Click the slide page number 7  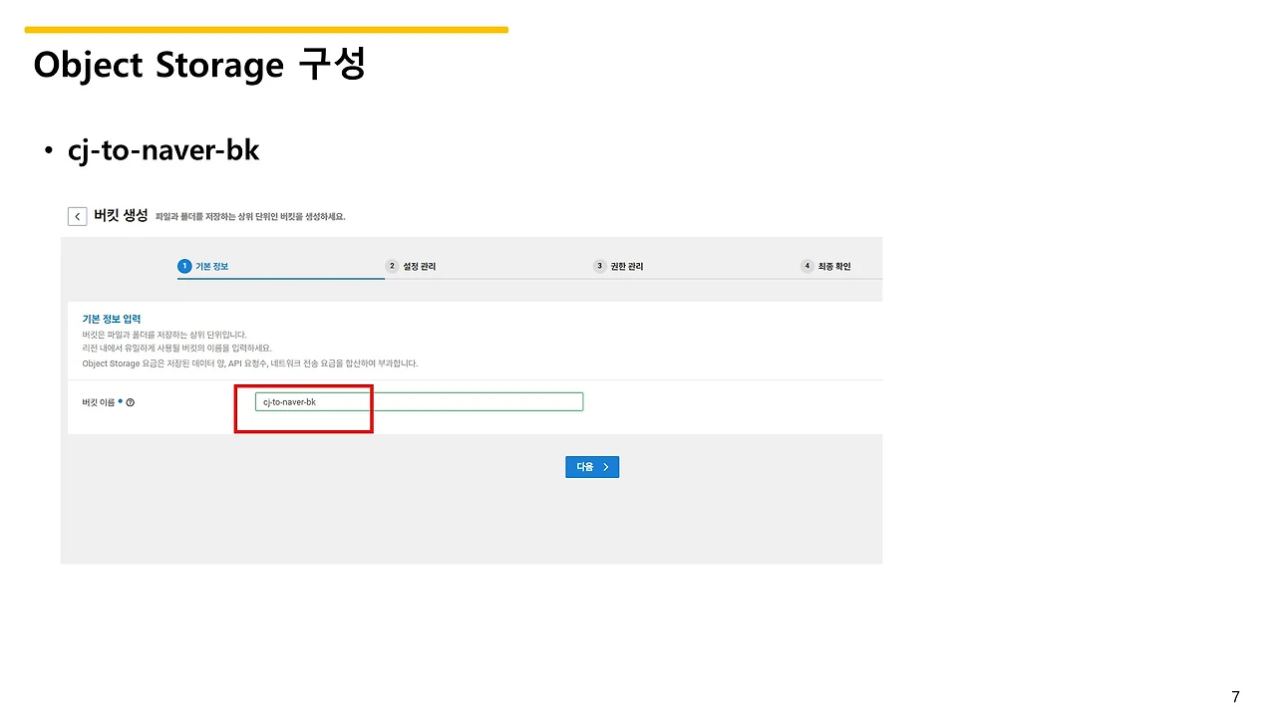coord(1236,696)
